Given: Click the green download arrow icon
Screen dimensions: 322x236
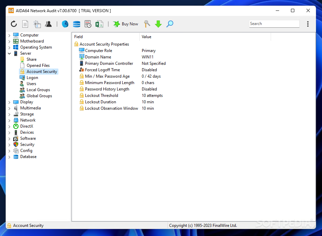Looking at the screenshot, I should (x=158, y=24).
